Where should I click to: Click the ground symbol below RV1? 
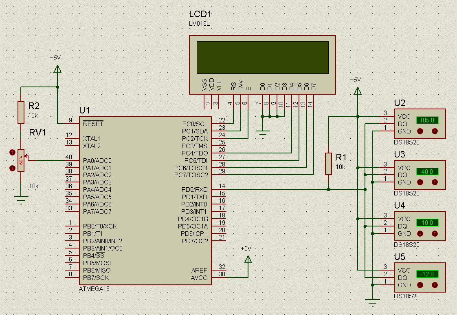(x=21, y=200)
